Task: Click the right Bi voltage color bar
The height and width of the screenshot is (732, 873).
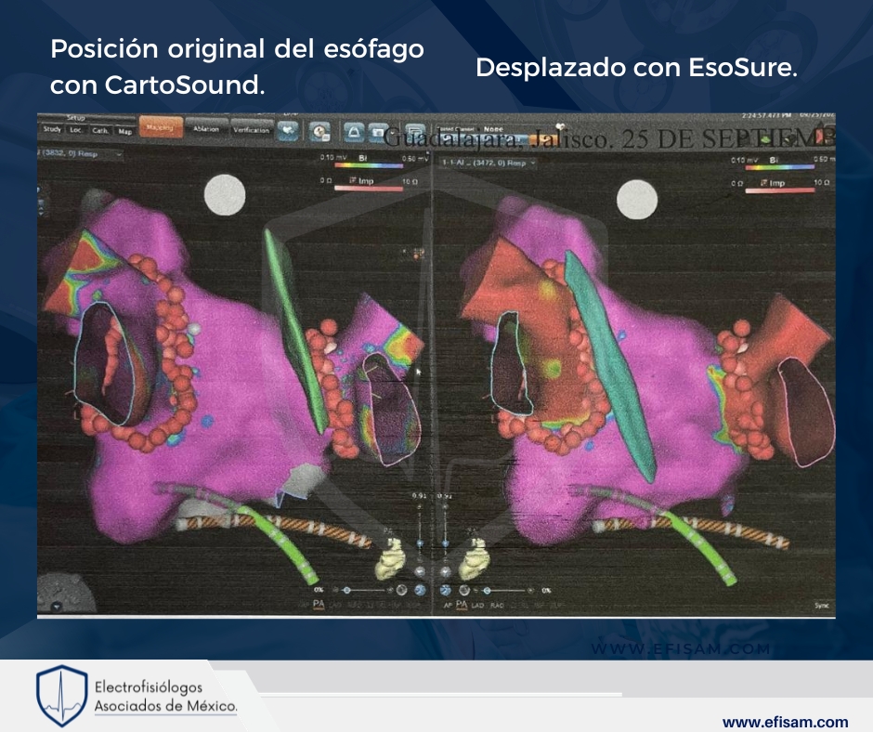Action: pos(779,166)
